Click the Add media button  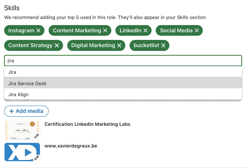[x=26, y=111]
